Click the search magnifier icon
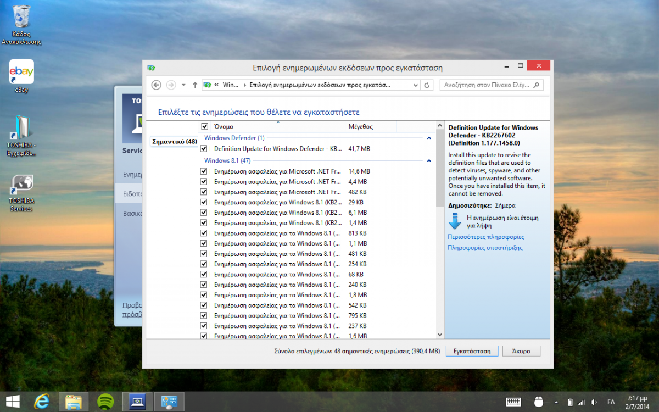Viewport: 659px width, 412px height. 537,85
